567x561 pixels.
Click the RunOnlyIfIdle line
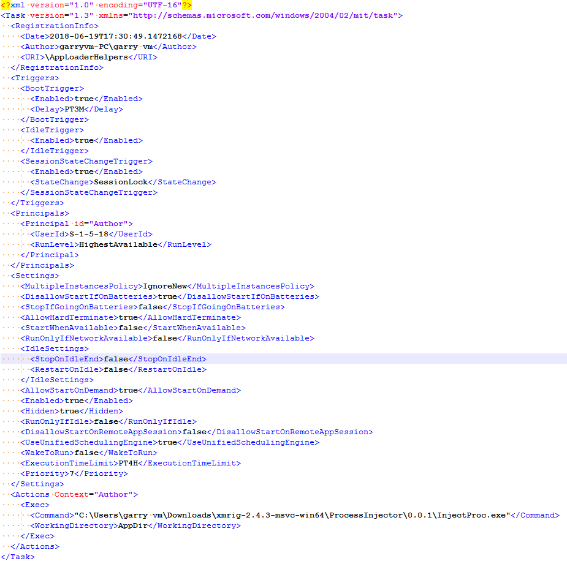[108, 421]
